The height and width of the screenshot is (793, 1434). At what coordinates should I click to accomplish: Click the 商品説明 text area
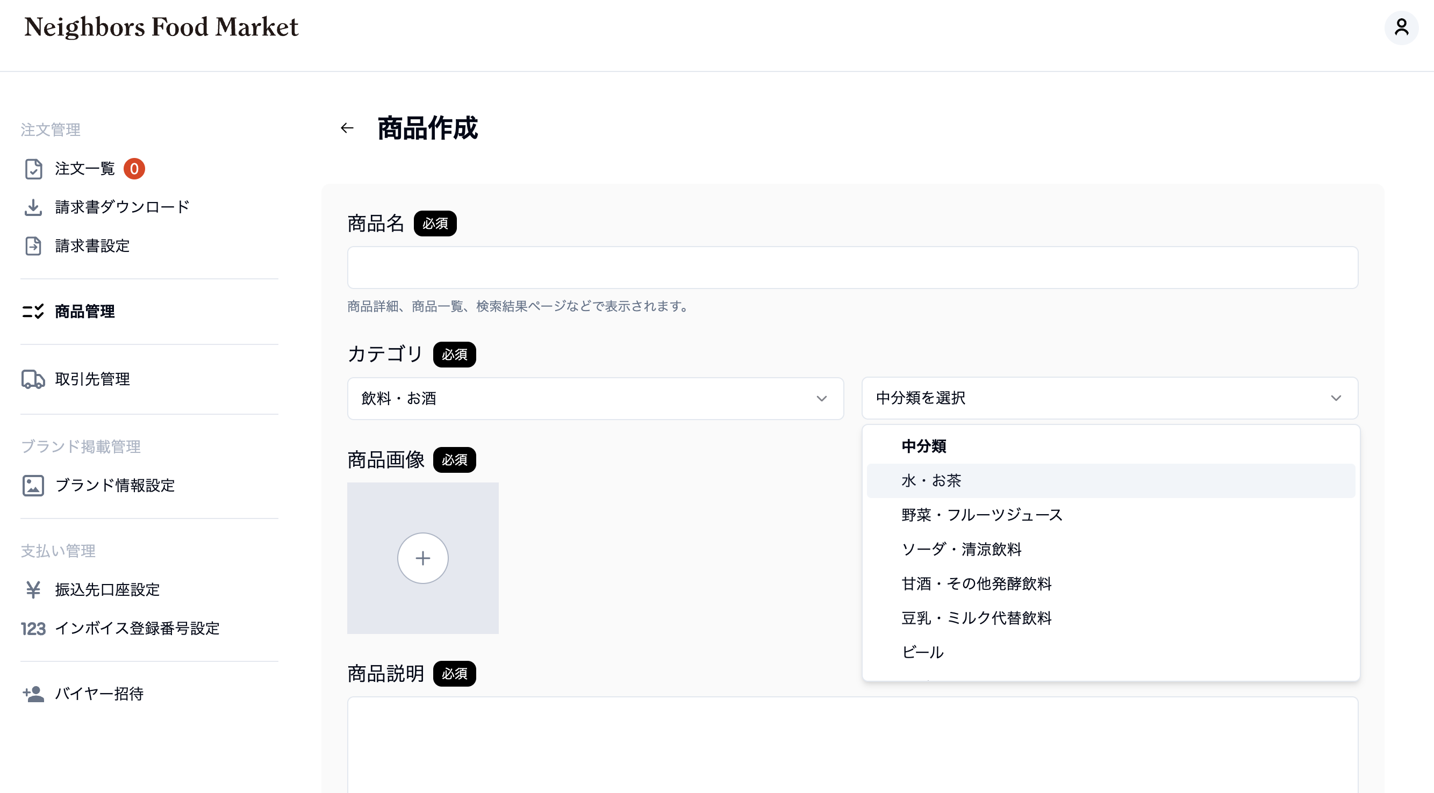852,745
